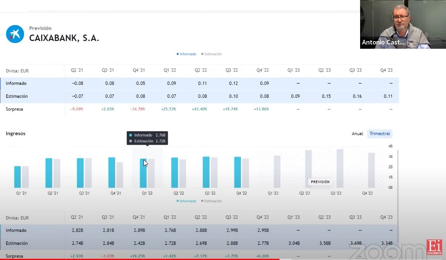This screenshot has width=446, height=260.
Task: Click the Q1 '22 reported revenue bar
Action: (x=143, y=173)
